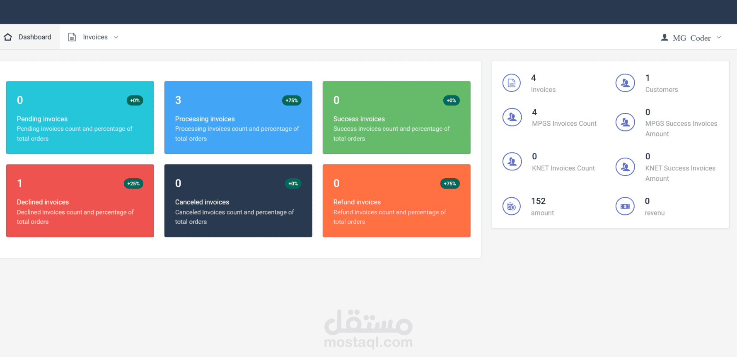Open the MG Coder account dropdown arrow
This screenshot has height=357, width=737.
coord(719,37)
